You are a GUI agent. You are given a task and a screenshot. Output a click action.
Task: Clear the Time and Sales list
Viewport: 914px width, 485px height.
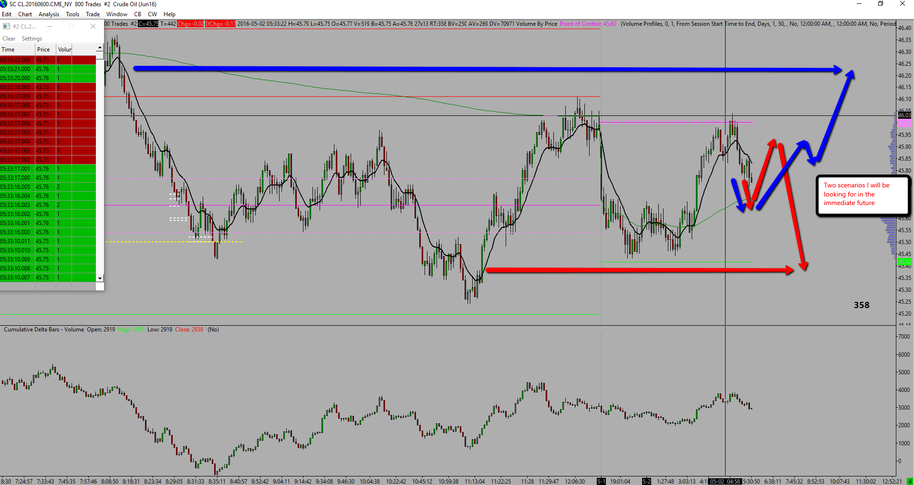click(9, 39)
